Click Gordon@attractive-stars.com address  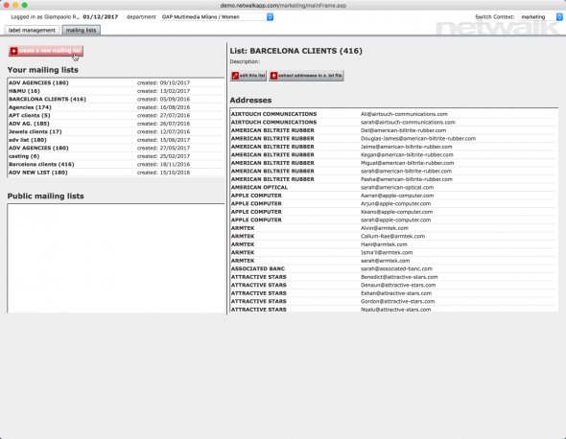click(x=397, y=302)
